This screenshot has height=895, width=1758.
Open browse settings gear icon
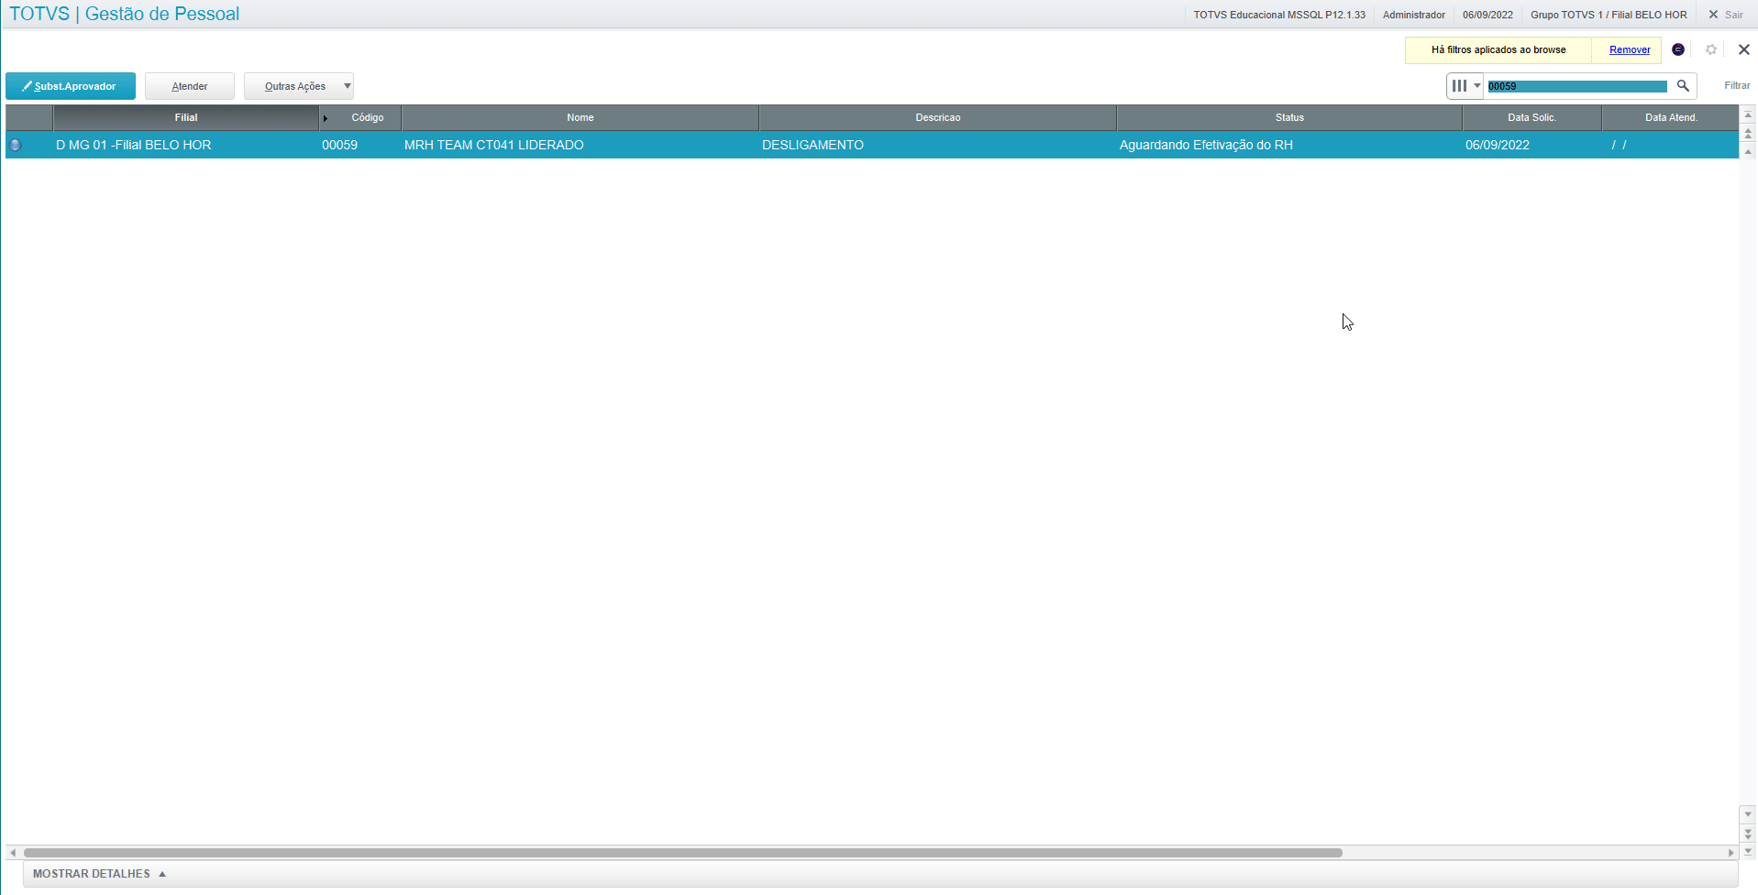pos(1711,49)
